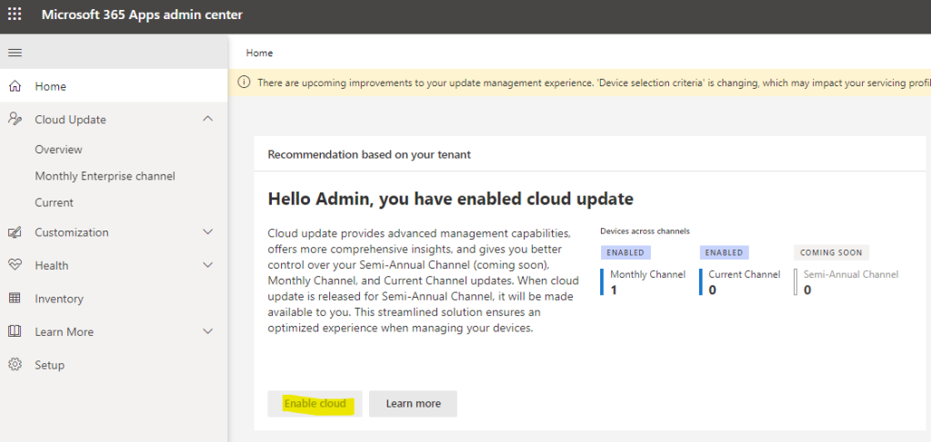Collapse the navigation hamburger menu
931x442 pixels.
15,53
